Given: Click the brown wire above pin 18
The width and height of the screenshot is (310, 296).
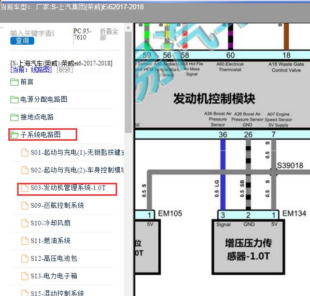Looking at the screenshot, I should (286, 37).
